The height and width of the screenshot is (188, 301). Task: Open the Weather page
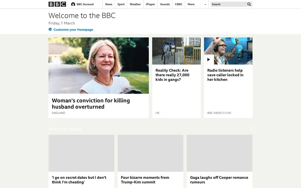(x=135, y=4)
